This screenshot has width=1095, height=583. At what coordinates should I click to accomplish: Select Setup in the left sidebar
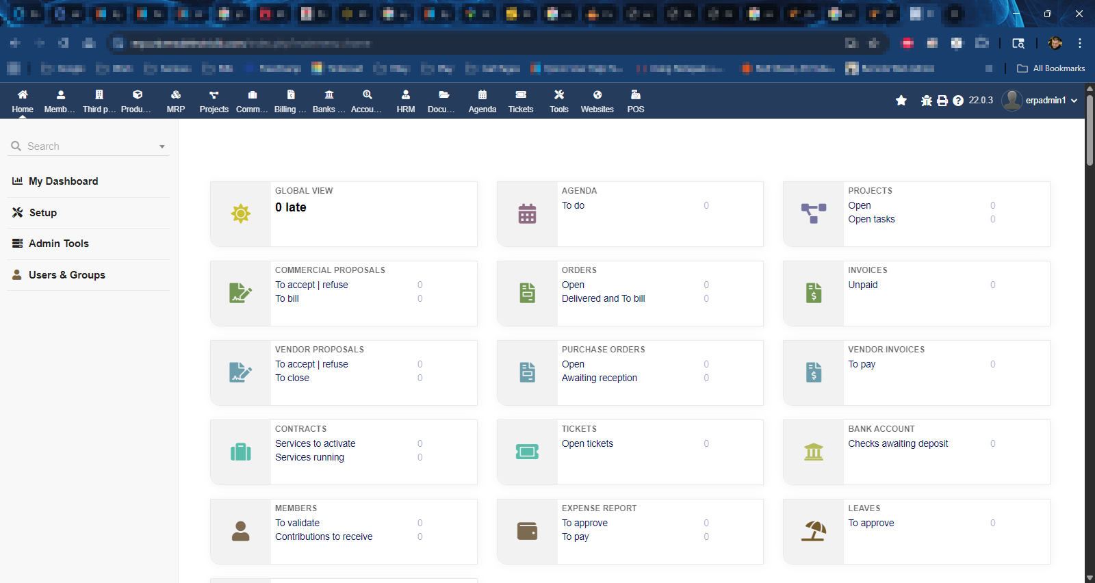42,213
